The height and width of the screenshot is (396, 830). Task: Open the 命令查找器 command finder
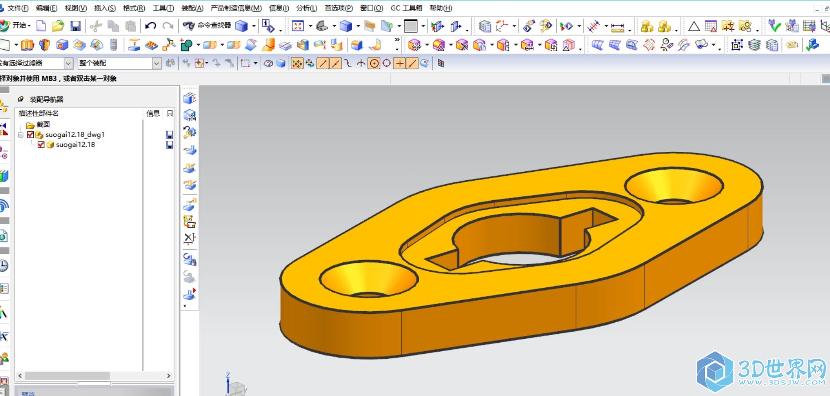tap(207, 26)
